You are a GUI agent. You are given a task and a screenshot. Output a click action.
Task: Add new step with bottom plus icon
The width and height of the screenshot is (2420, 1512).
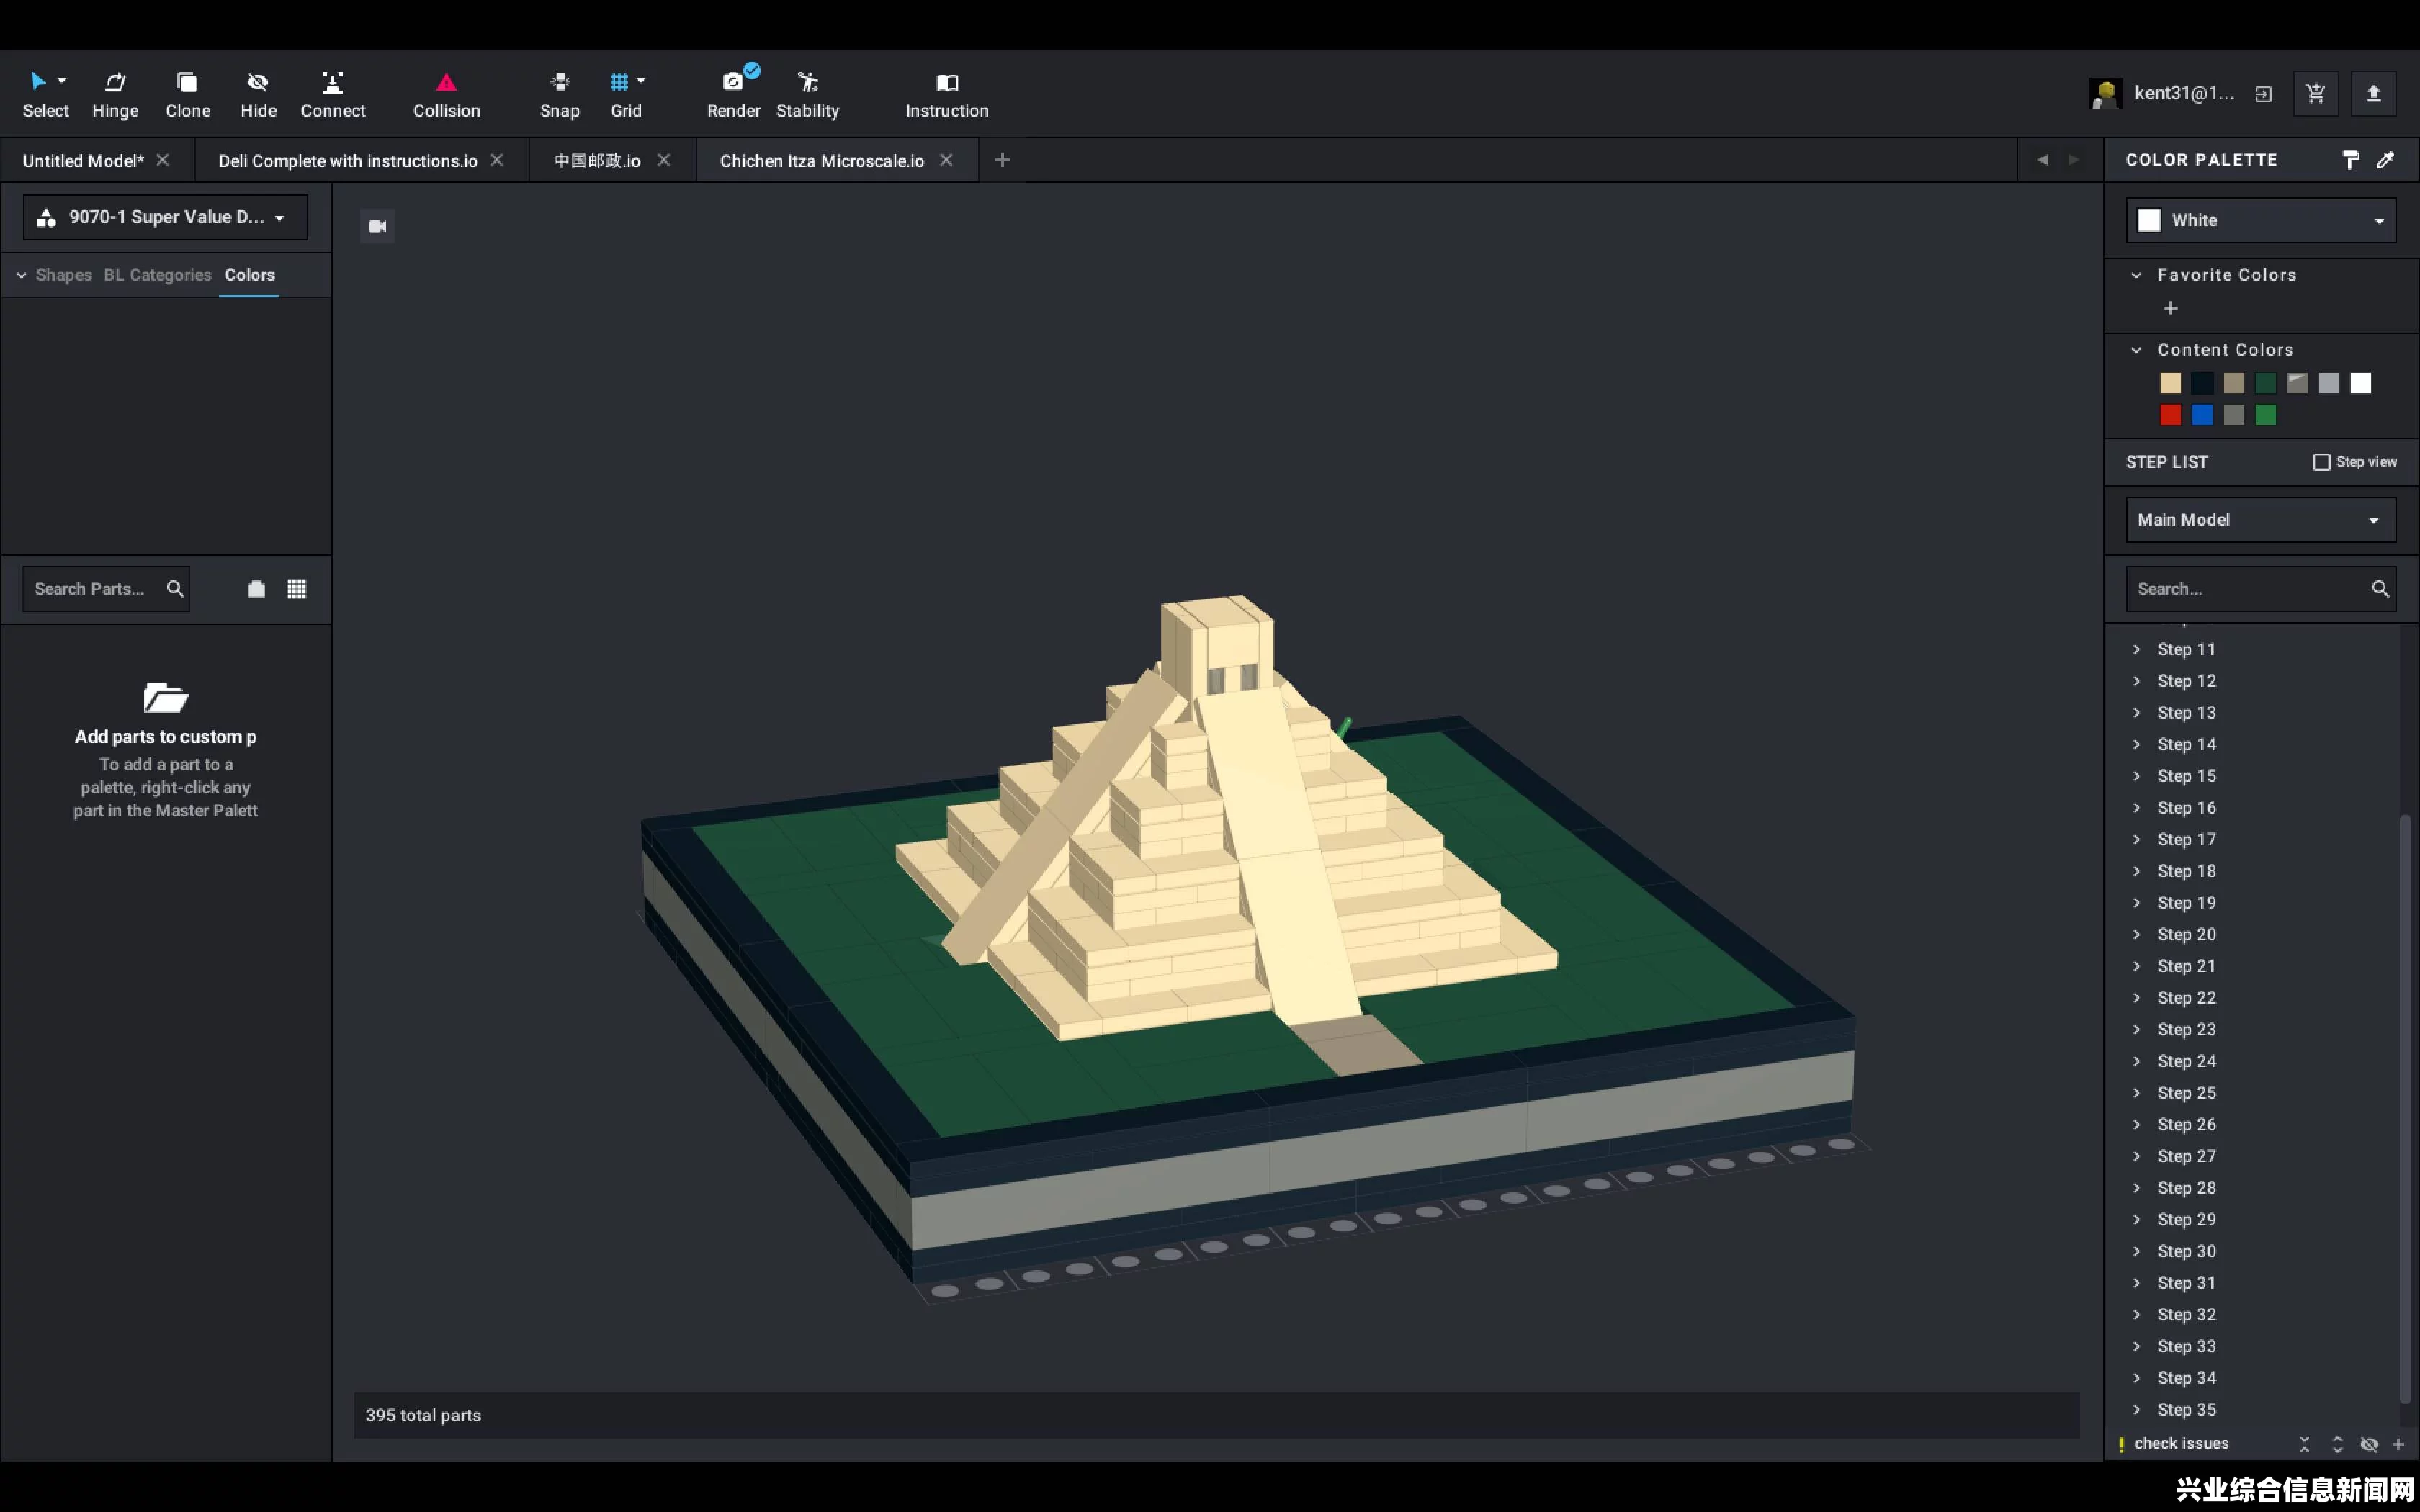pos(2398,1444)
